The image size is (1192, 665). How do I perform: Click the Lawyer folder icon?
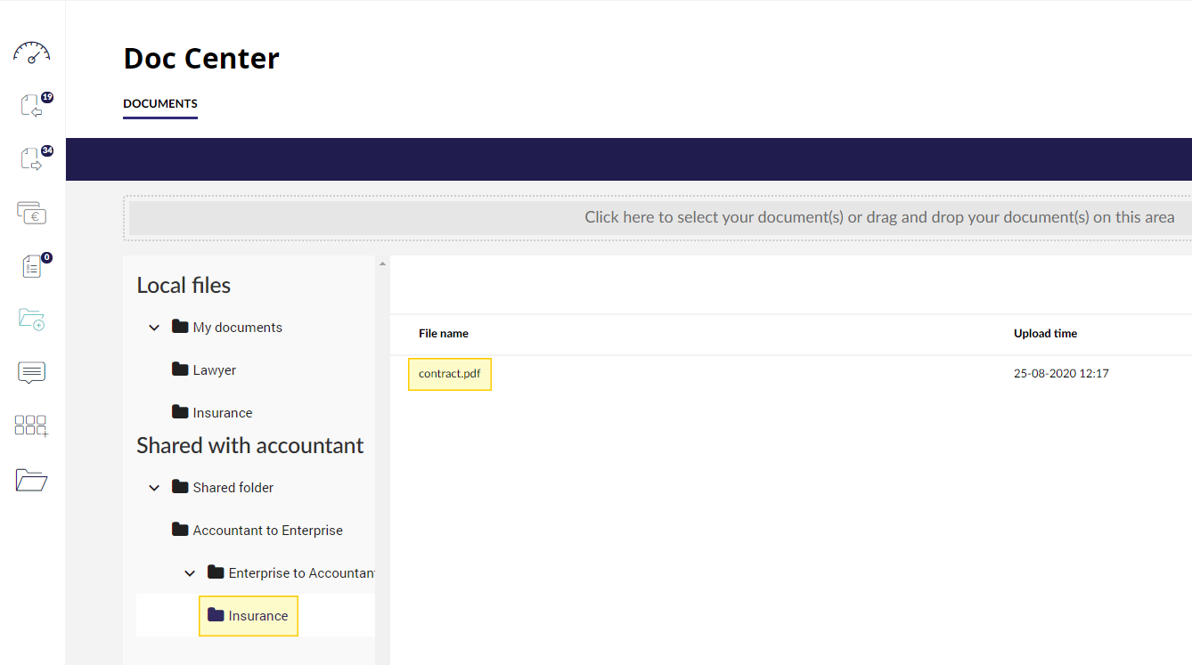pos(180,369)
